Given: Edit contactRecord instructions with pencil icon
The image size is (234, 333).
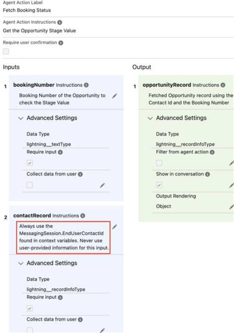Looking at the screenshot, I should (114, 227).
